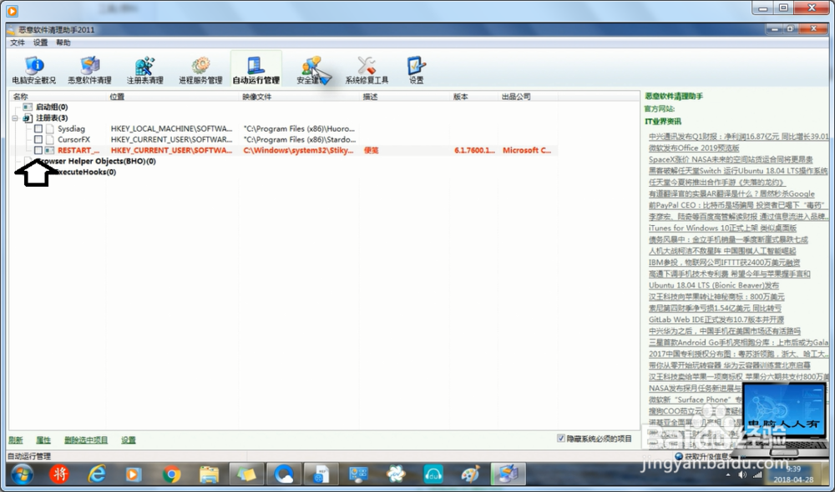The image size is (835, 492).
Task: Open 进程服务管理 process service manager
Action: click(x=200, y=70)
